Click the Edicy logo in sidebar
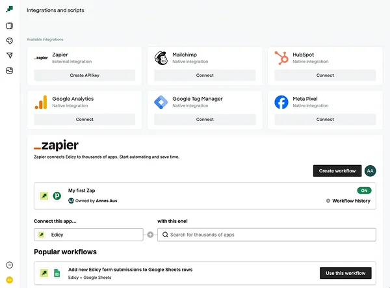This screenshot has height=288, width=390. point(10,9)
